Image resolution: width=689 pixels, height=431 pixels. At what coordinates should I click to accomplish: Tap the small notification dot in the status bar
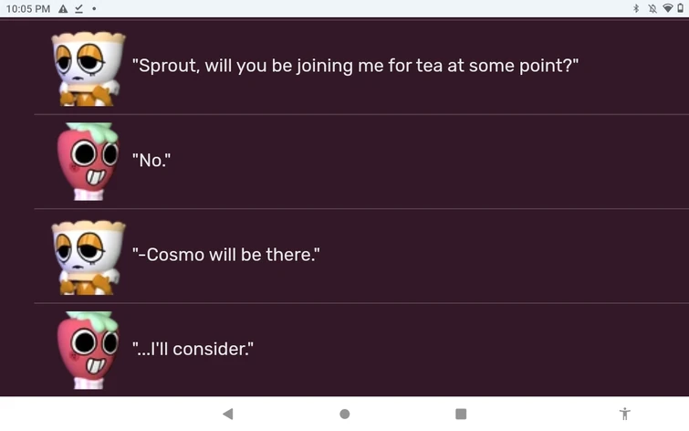click(x=95, y=9)
